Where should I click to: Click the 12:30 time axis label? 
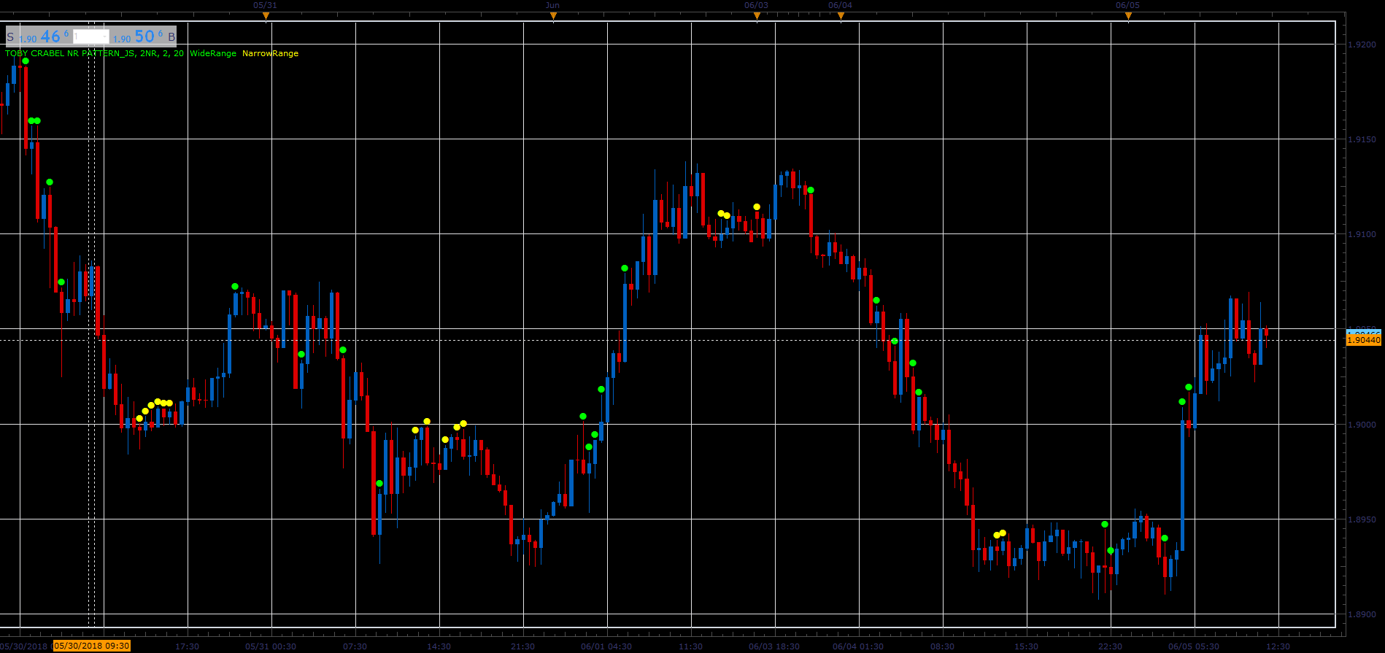click(x=1278, y=646)
